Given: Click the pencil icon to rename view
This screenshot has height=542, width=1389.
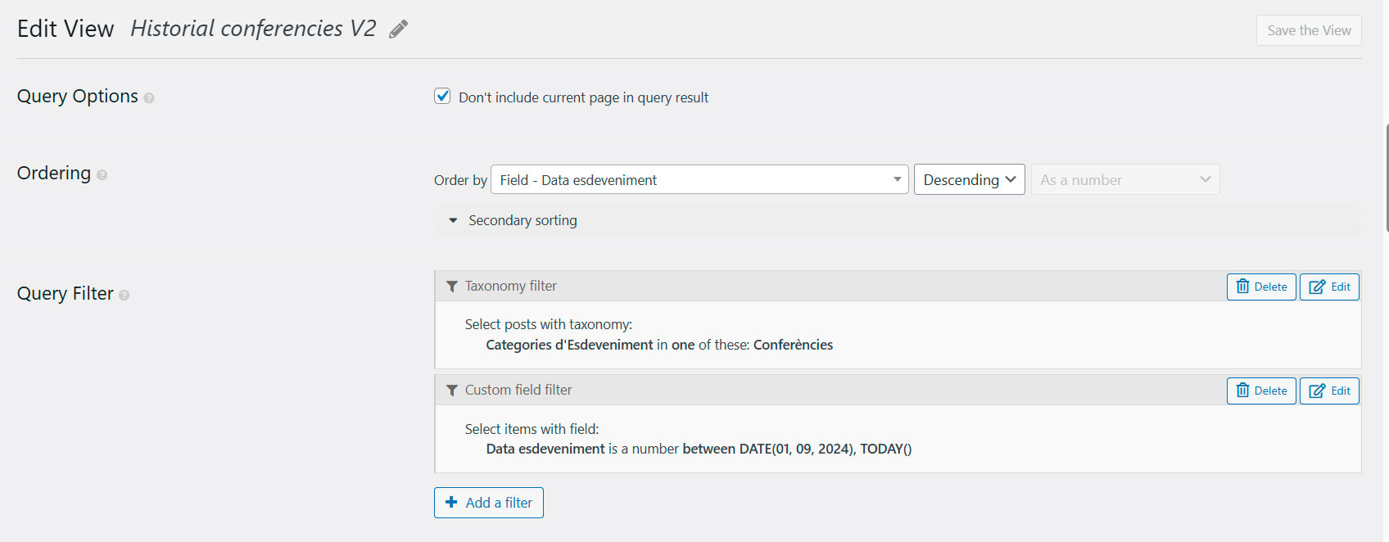Looking at the screenshot, I should pyautogui.click(x=399, y=29).
